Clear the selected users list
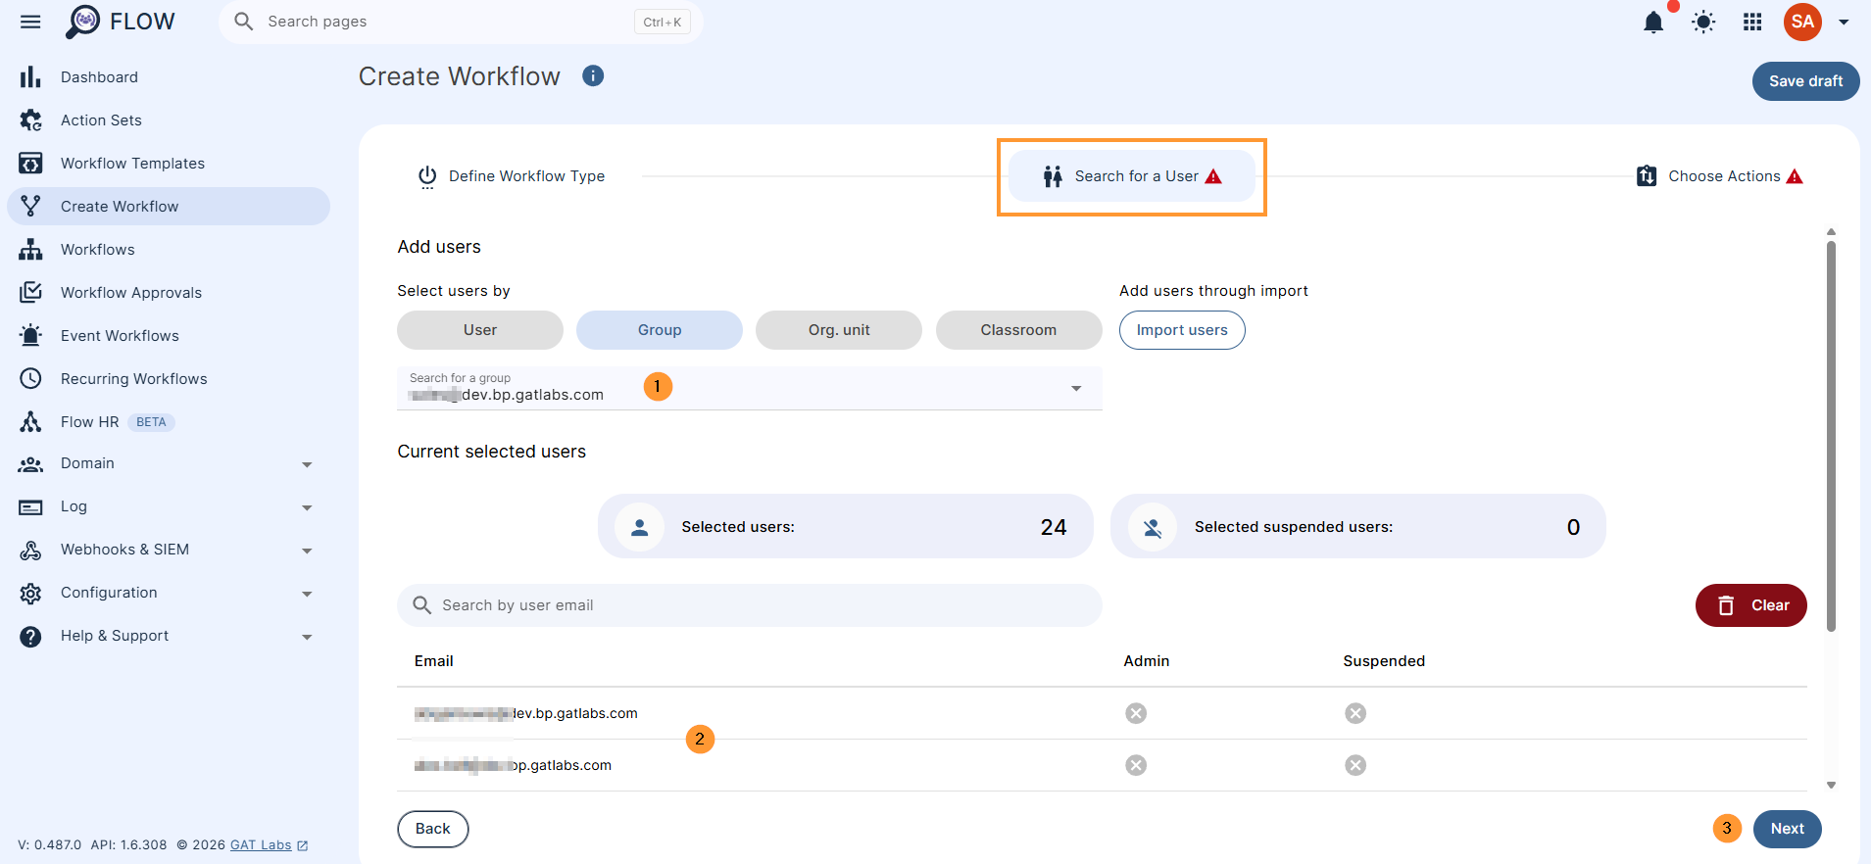 coord(1750,605)
